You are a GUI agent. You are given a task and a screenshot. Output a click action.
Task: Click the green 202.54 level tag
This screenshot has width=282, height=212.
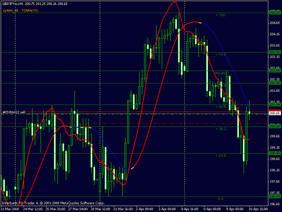(x=275, y=71)
